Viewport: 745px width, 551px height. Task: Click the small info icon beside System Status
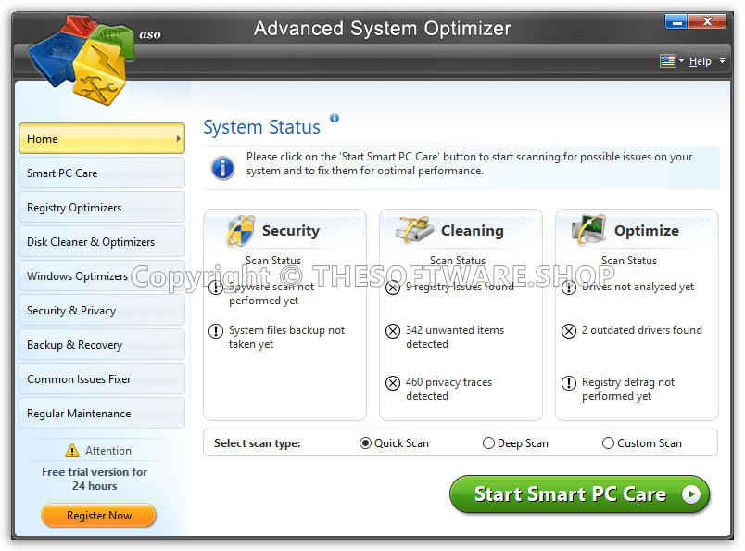[x=335, y=119]
